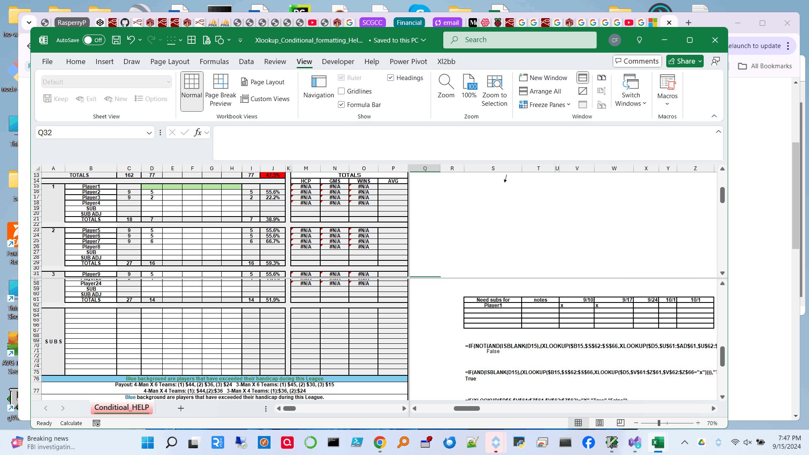Open the Name Box dropdown arrow
The image size is (809, 455).
149,133
